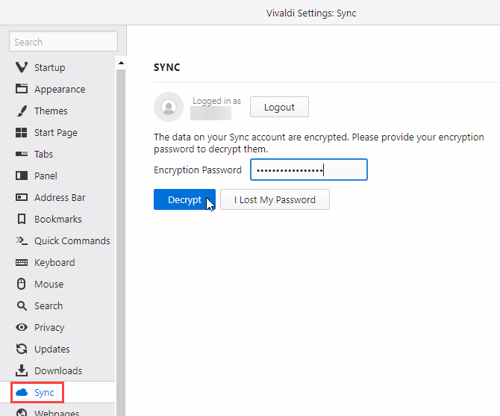Open Downloads settings category
The height and width of the screenshot is (416, 500).
point(57,370)
